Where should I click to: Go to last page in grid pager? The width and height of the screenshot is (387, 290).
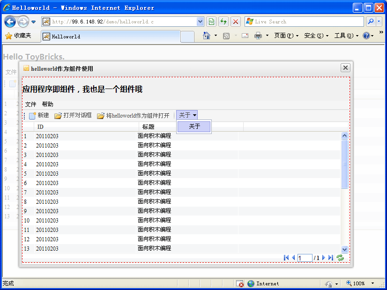[331, 258]
